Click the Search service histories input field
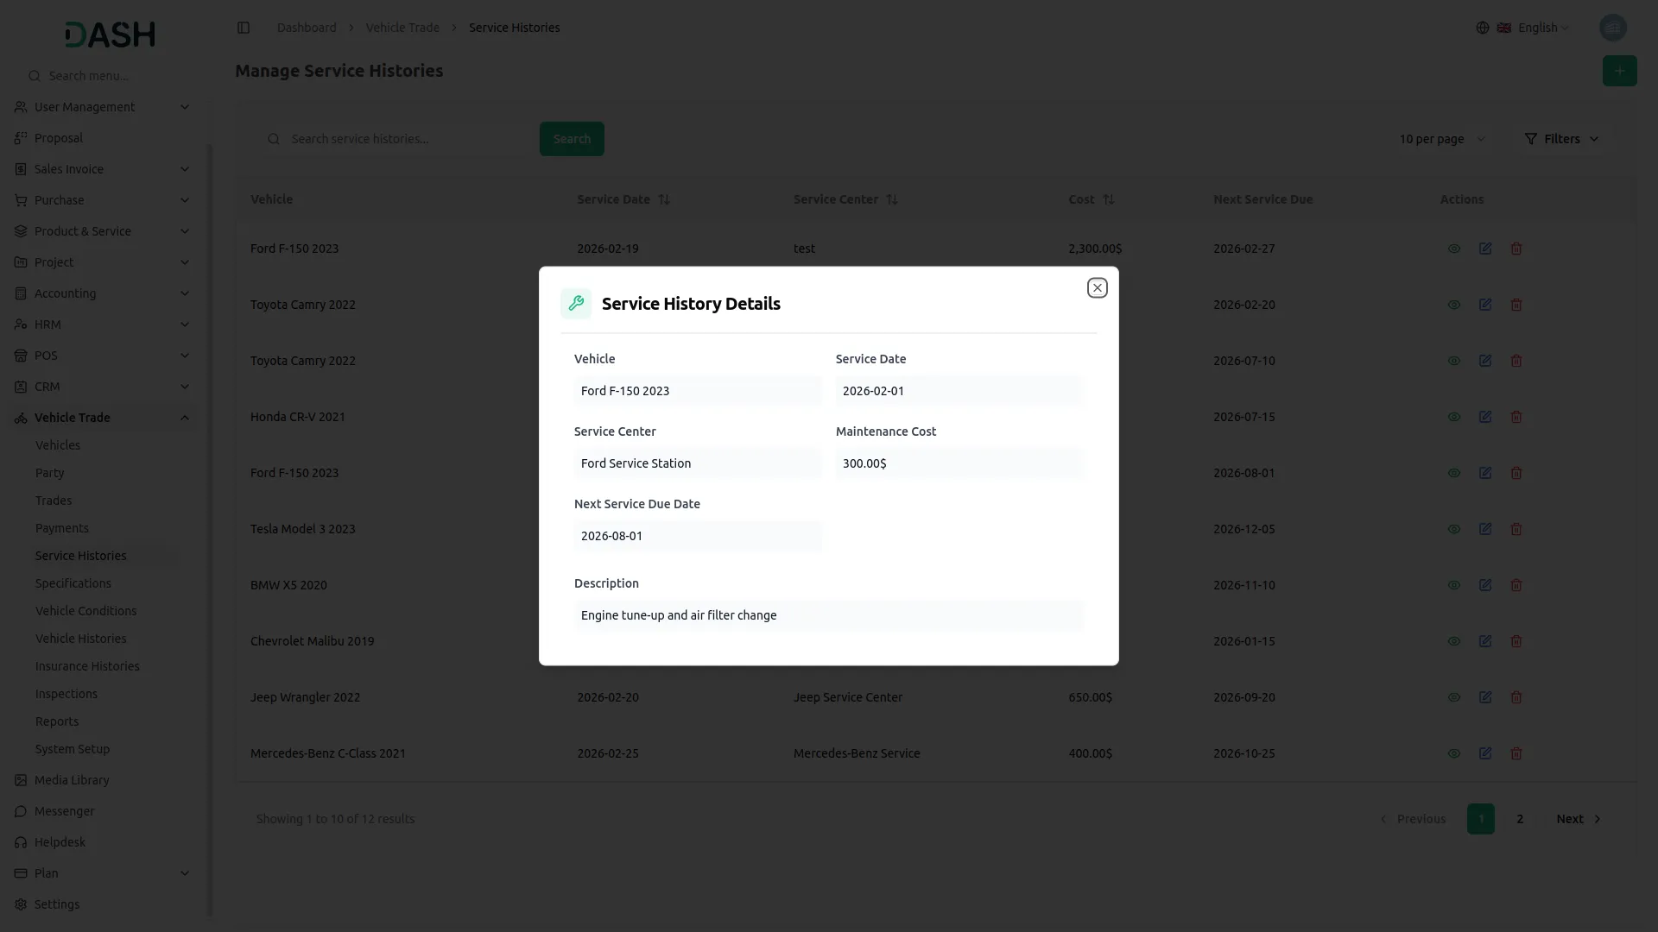 tap(406, 139)
